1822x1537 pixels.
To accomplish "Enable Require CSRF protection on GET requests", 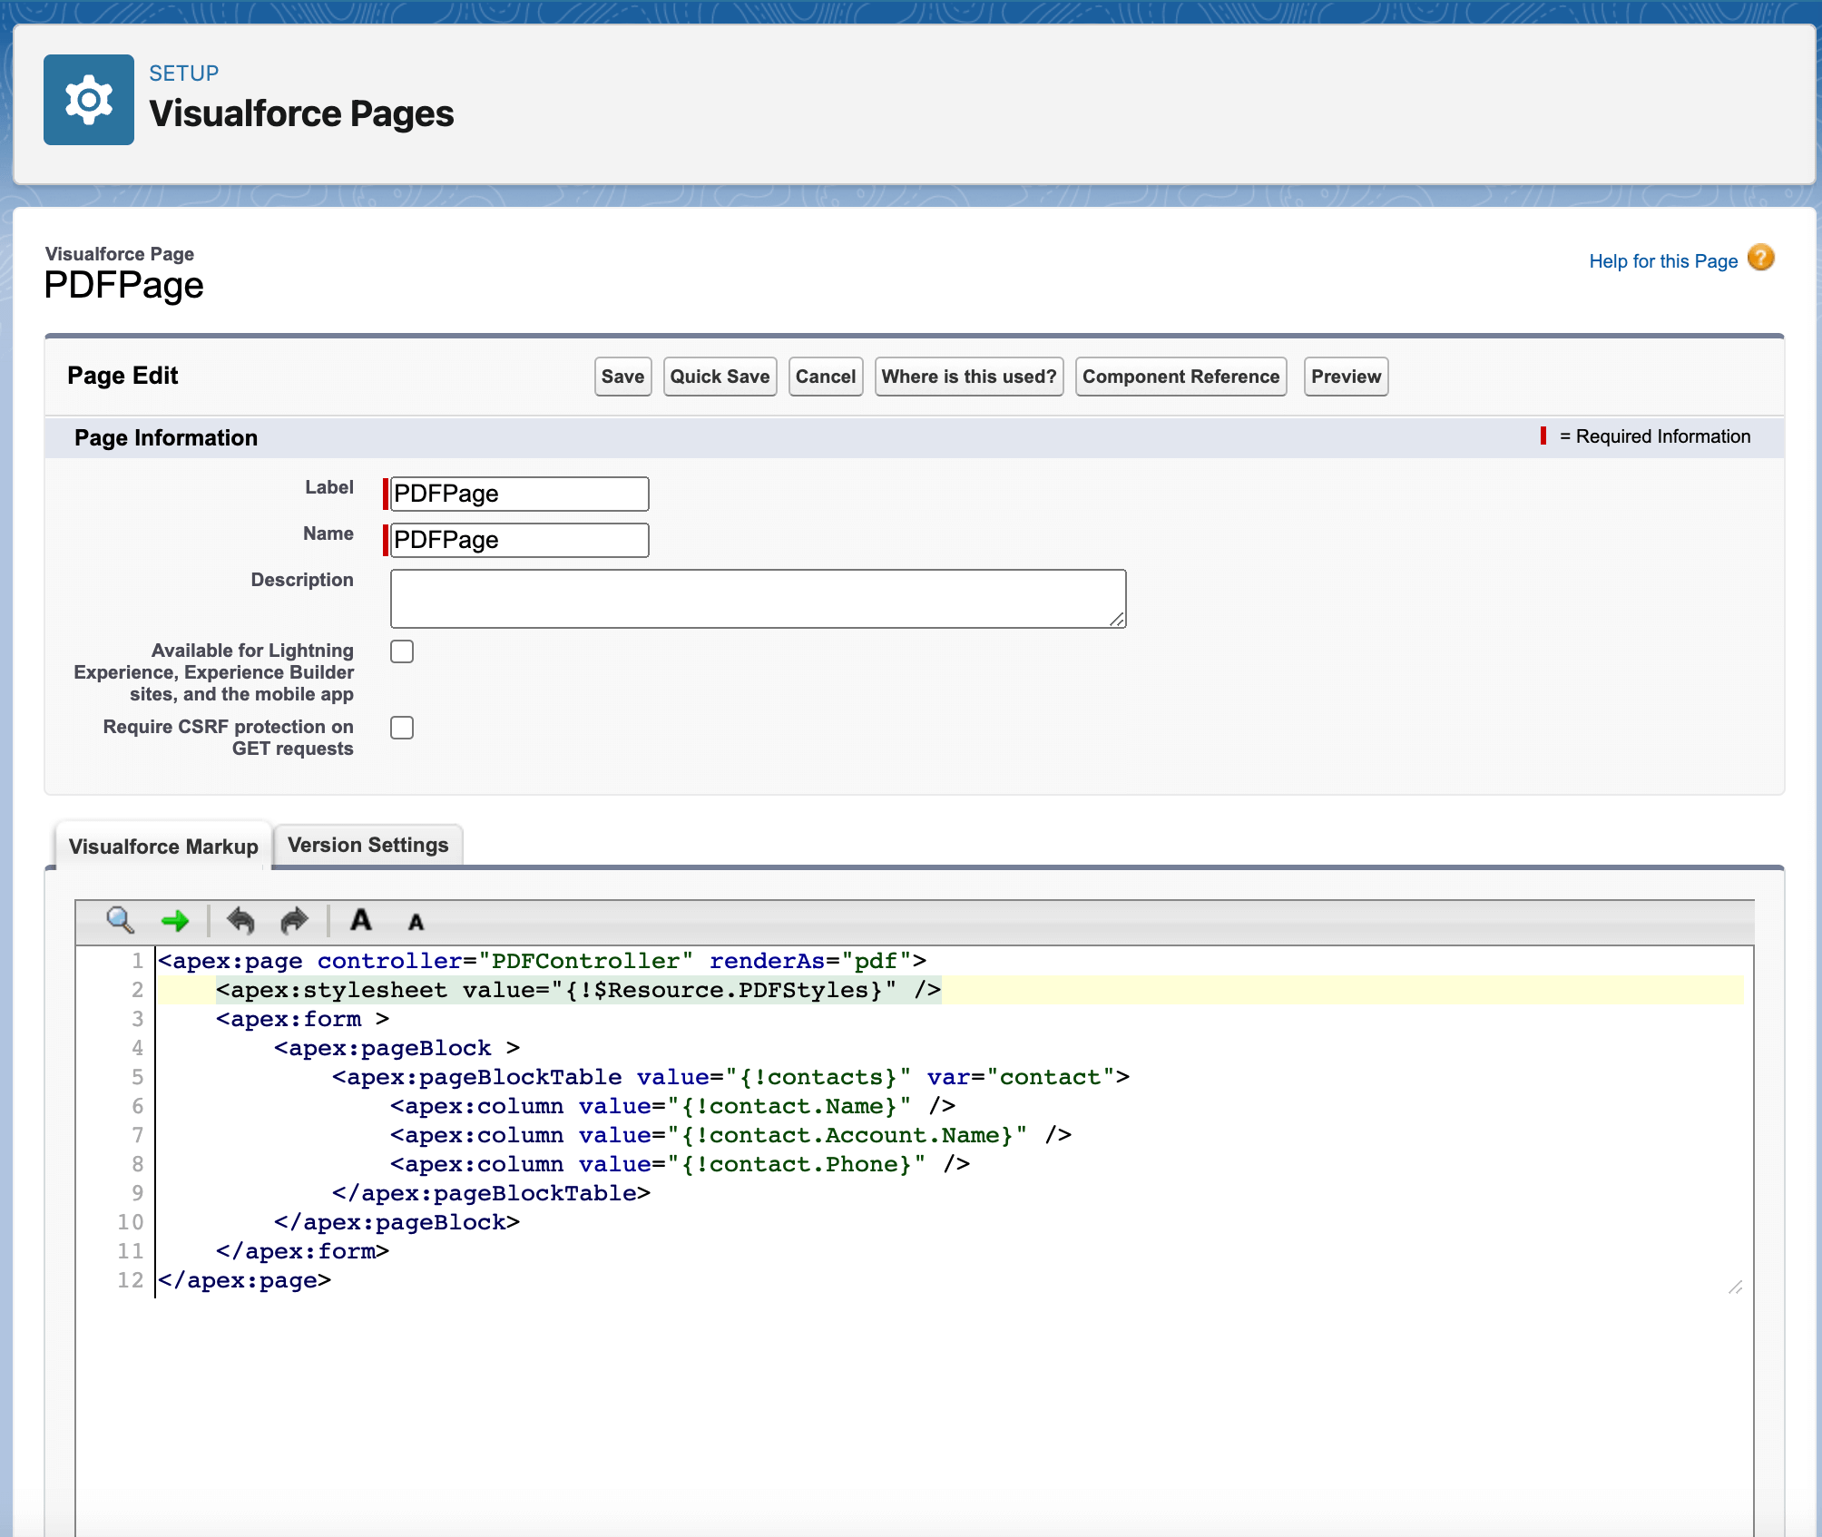I will [402, 727].
